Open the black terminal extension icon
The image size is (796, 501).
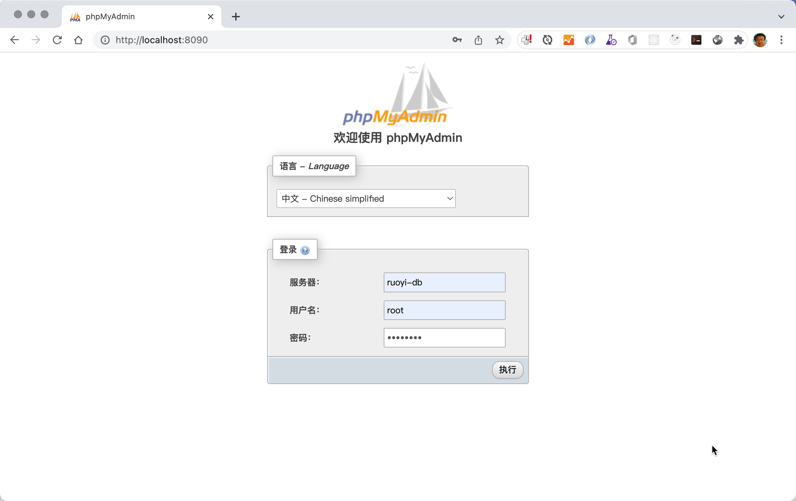tap(696, 40)
